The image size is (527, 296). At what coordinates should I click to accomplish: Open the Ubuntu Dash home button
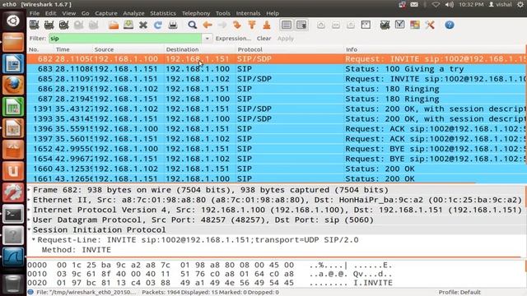(13, 21)
